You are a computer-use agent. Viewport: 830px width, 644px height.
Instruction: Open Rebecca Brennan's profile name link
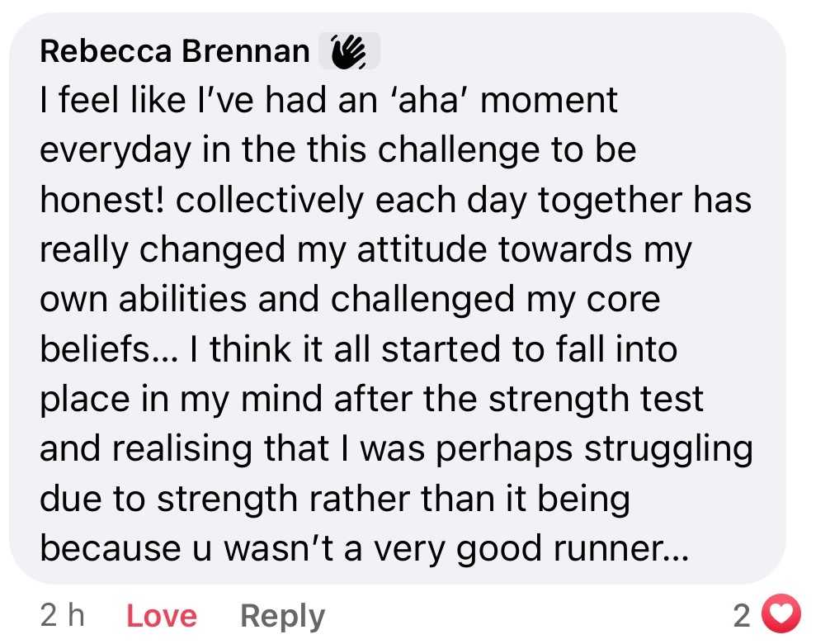[175, 52]
